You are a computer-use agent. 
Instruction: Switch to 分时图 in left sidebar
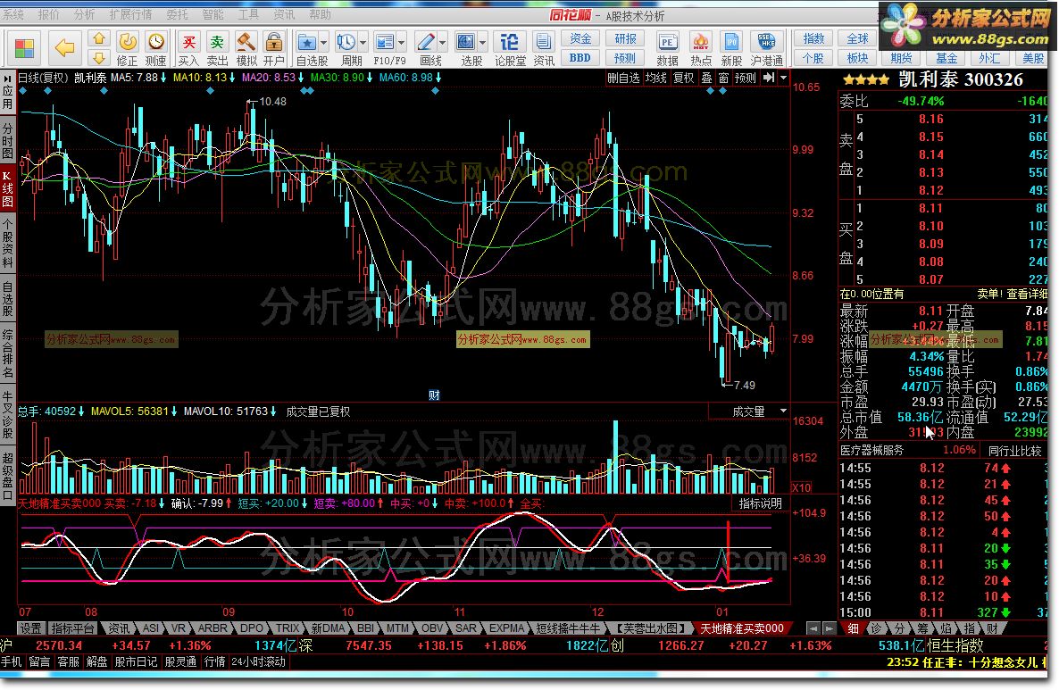pos(7,141)
